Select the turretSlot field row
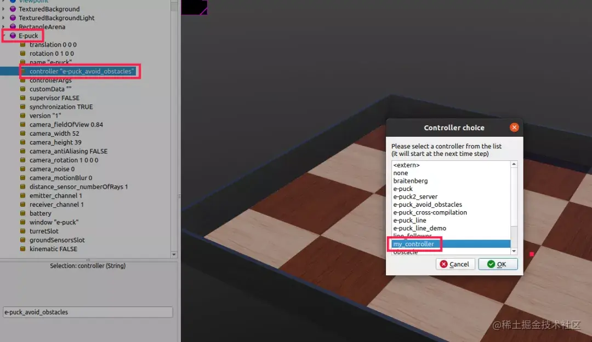The height and width of the screenshot is (342, 592). click(x=44, y=231)
